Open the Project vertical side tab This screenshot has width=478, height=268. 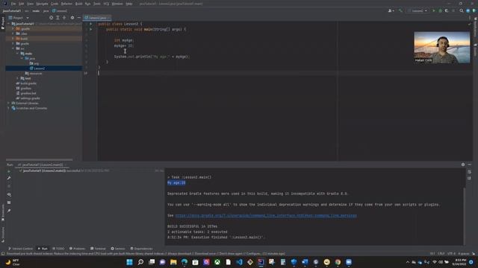click(x=3, y=23)
